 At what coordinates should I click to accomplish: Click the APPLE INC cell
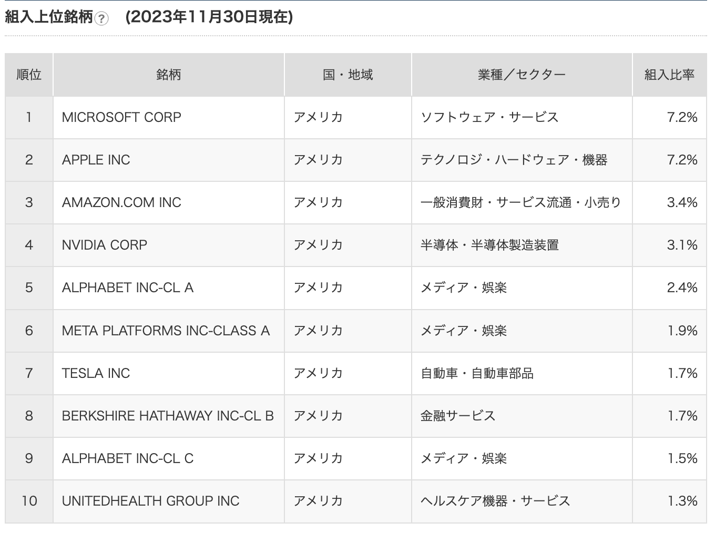coord(169,160)
